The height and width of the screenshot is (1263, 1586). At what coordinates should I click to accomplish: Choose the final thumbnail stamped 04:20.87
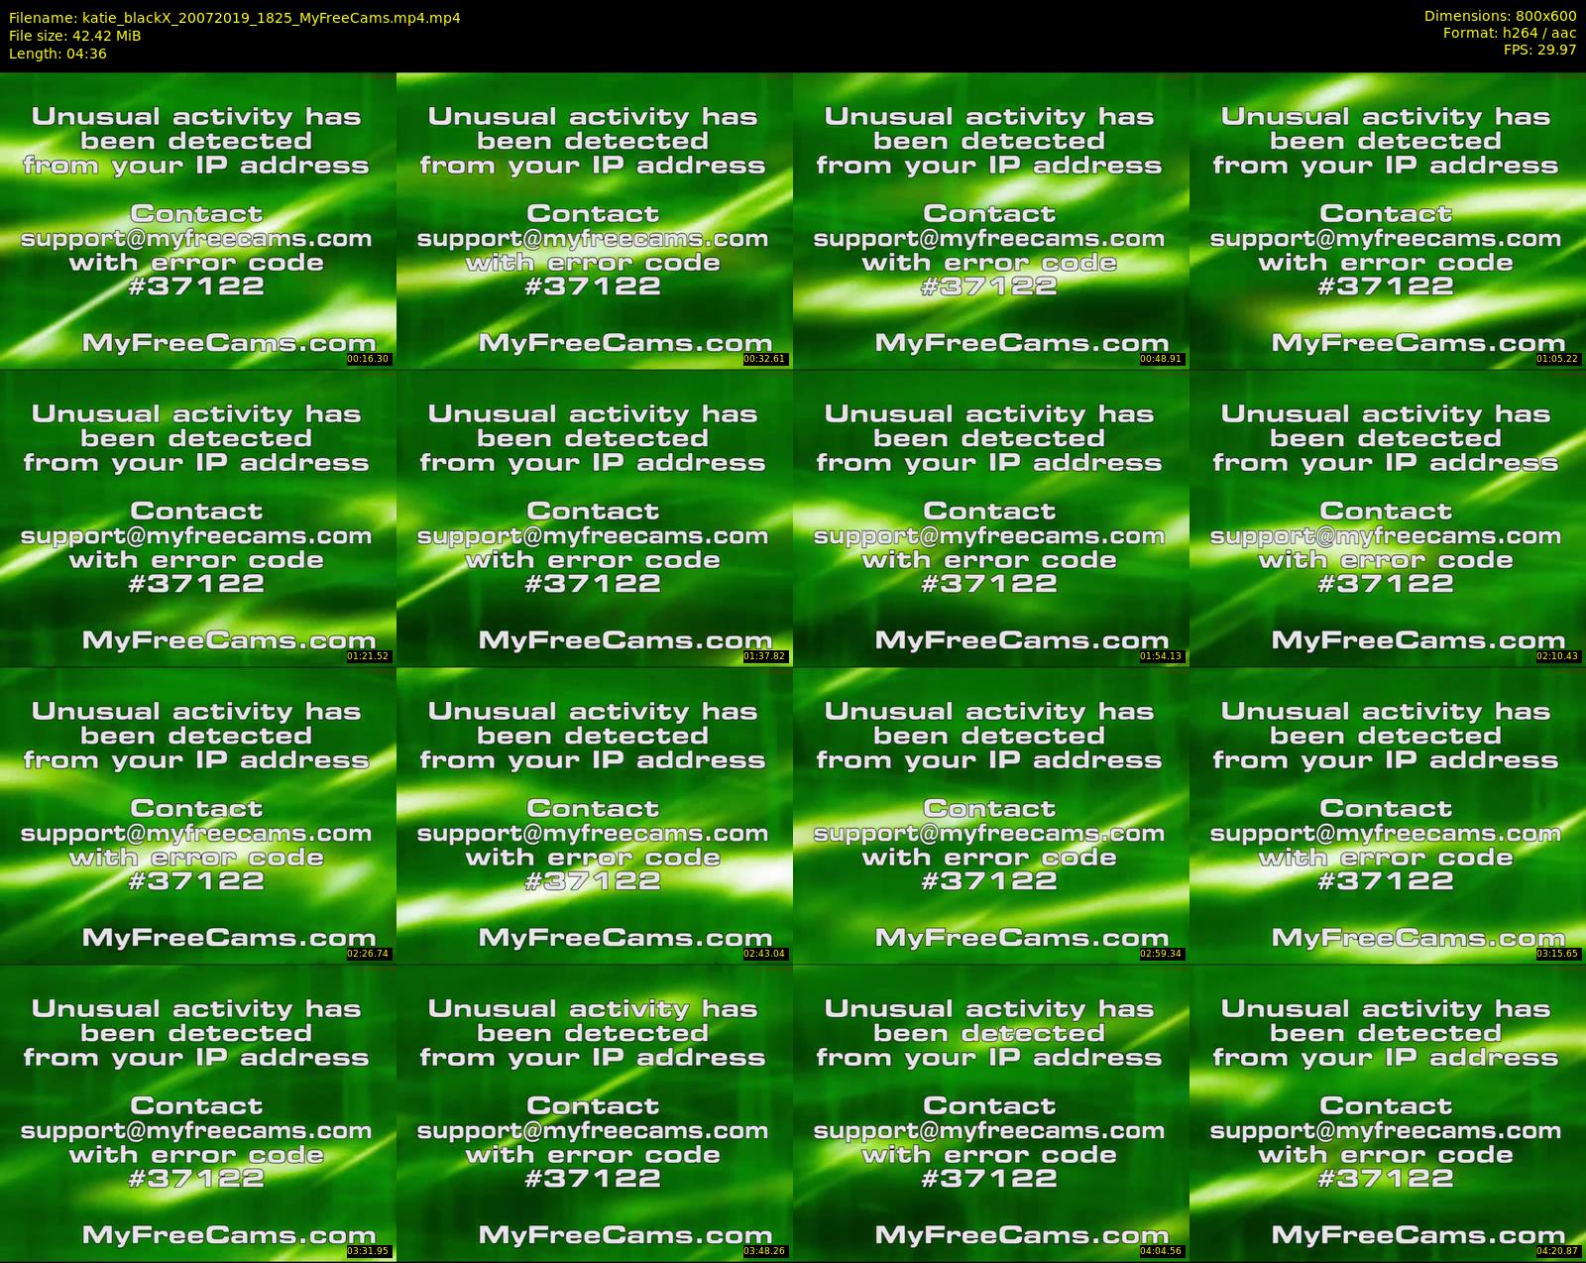click(1387, 1112)
